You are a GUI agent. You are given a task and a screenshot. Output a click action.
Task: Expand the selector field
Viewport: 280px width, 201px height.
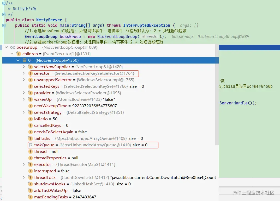coord(24,73)
